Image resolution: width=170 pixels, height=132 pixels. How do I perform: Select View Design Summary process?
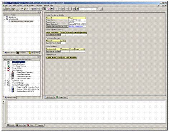click(x=19, y=66)
